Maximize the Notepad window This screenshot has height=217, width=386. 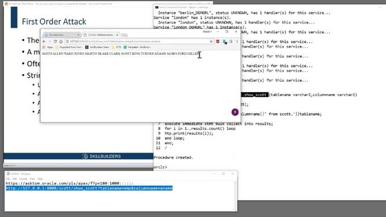[x=223, y=174]
